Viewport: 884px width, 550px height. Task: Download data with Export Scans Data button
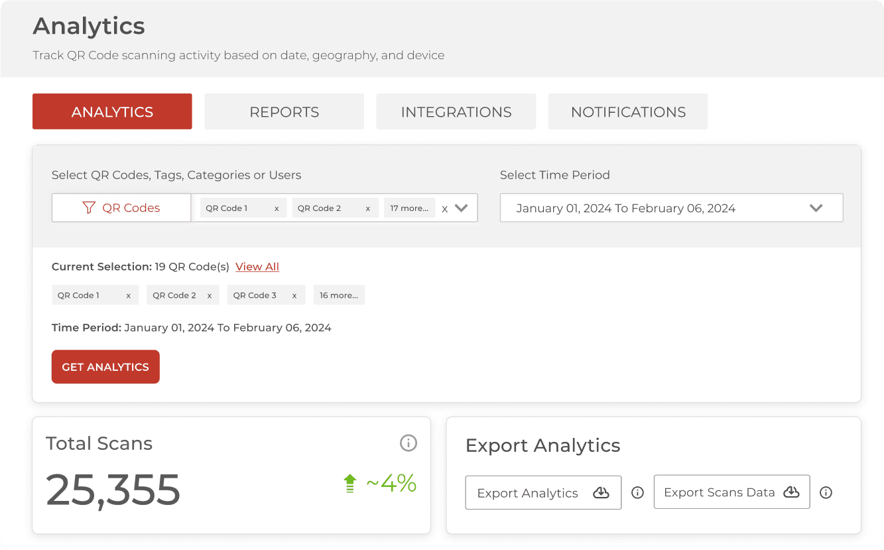tap(731, 492)
